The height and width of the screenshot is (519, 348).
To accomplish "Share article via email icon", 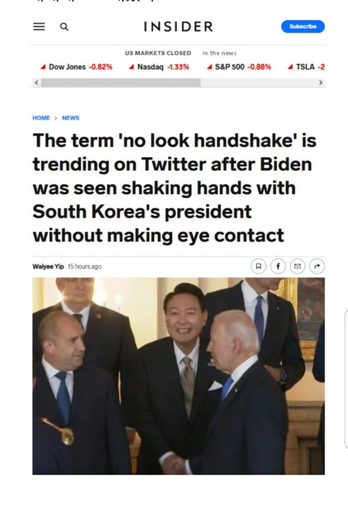I will pos(298,266).
